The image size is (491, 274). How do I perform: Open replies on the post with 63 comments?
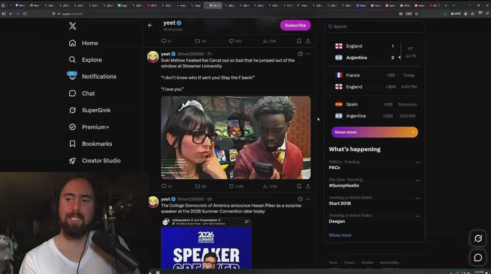click(x=166, y=186)
